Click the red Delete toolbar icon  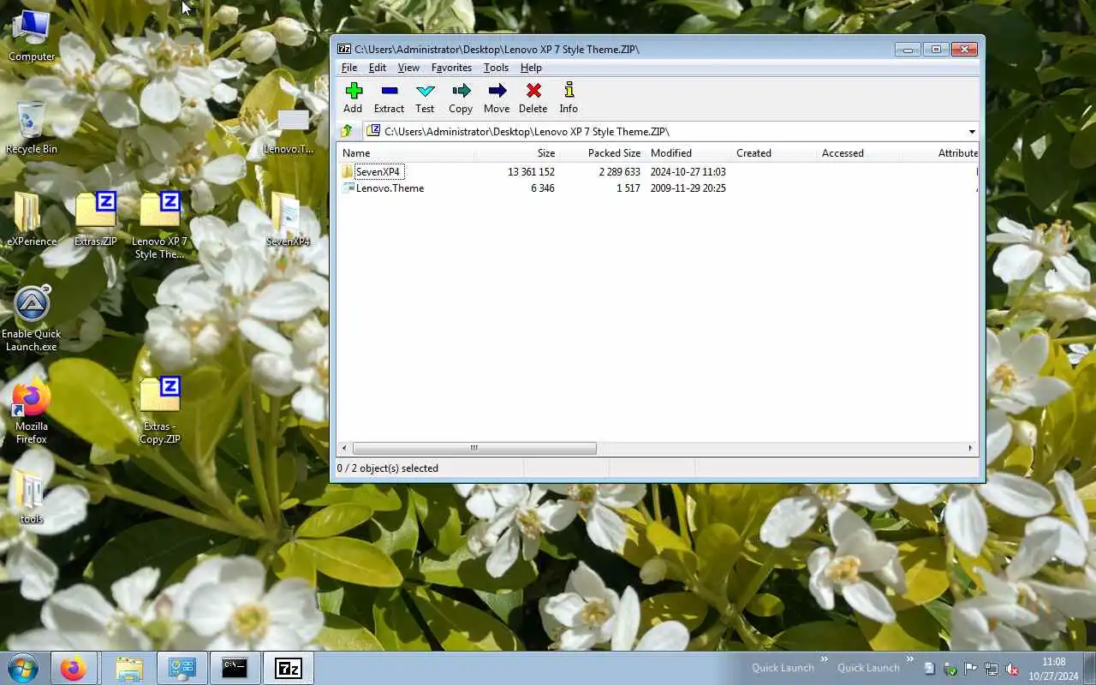533,98
